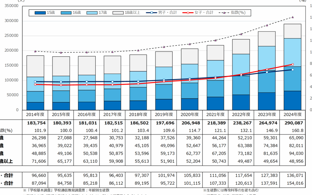312x195 pixels.
Task: Click the 154,016 cell in the bottom row
Action: pos(292,184)
